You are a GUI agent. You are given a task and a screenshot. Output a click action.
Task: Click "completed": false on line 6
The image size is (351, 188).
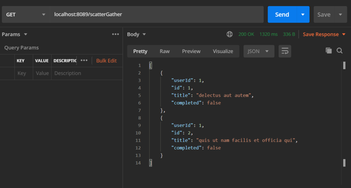coord(196,103)
